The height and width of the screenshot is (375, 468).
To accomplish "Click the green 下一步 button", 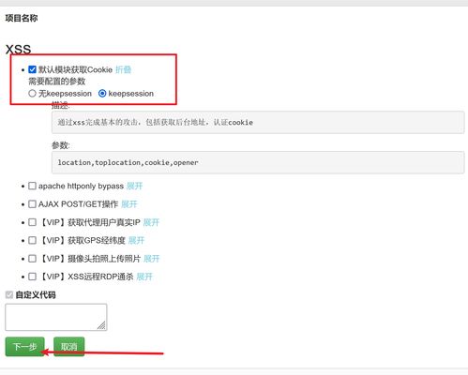I will click(25, 347).
